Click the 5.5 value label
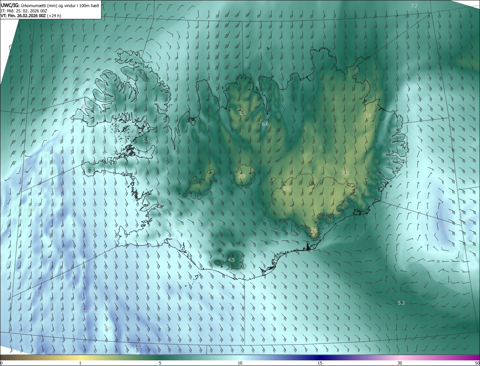The width and height of the screenshot is (480, 366). (146, 140)
